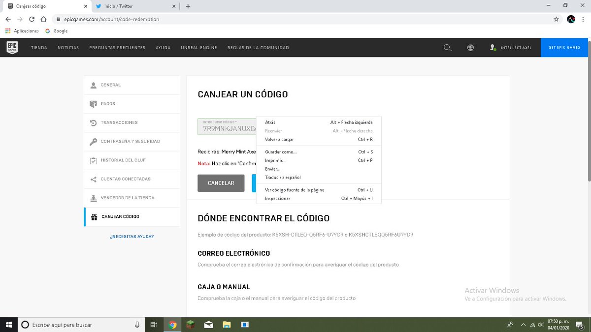Click the key icon for Contraseña y Seguridad
Viewport: 591px width, 332px height.
[94, 141]
